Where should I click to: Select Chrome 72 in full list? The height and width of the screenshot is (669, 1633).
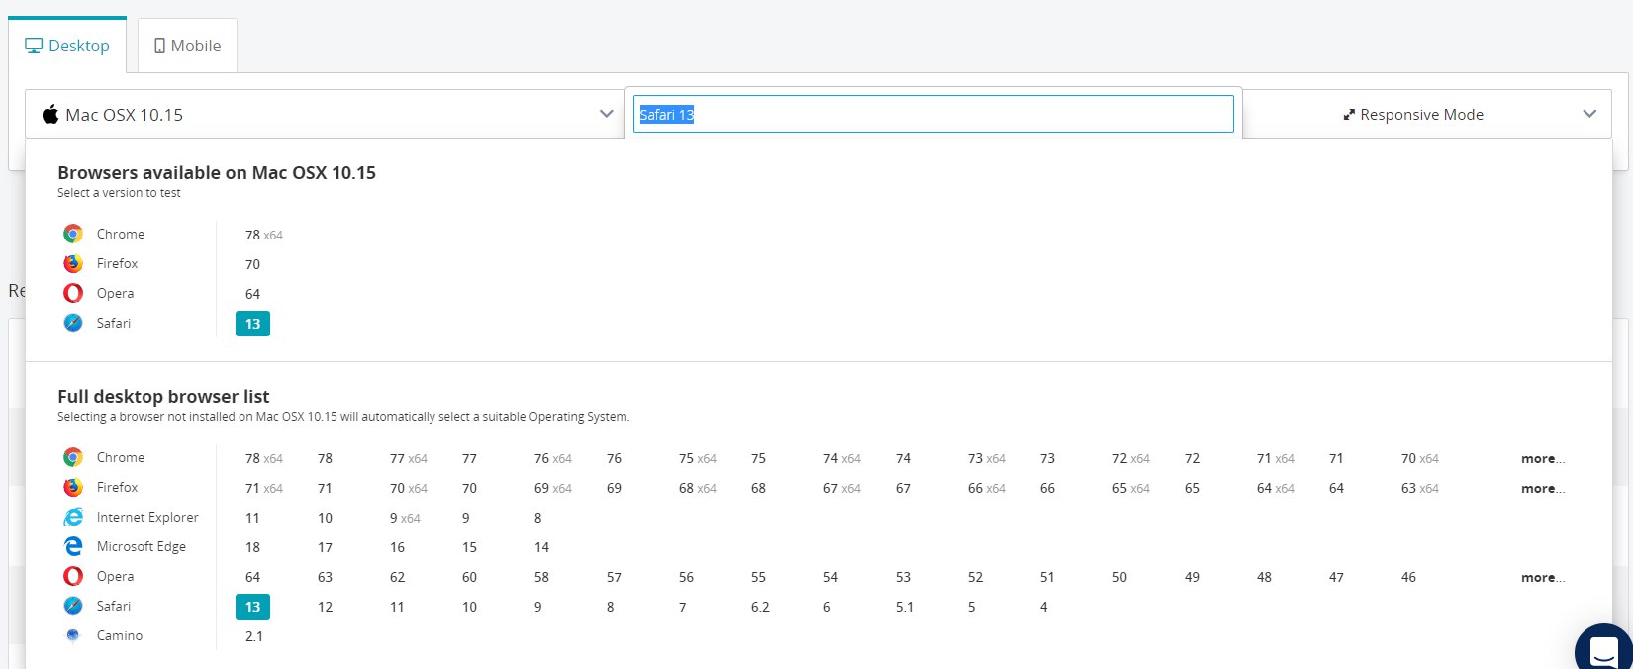pos(1192,458)
